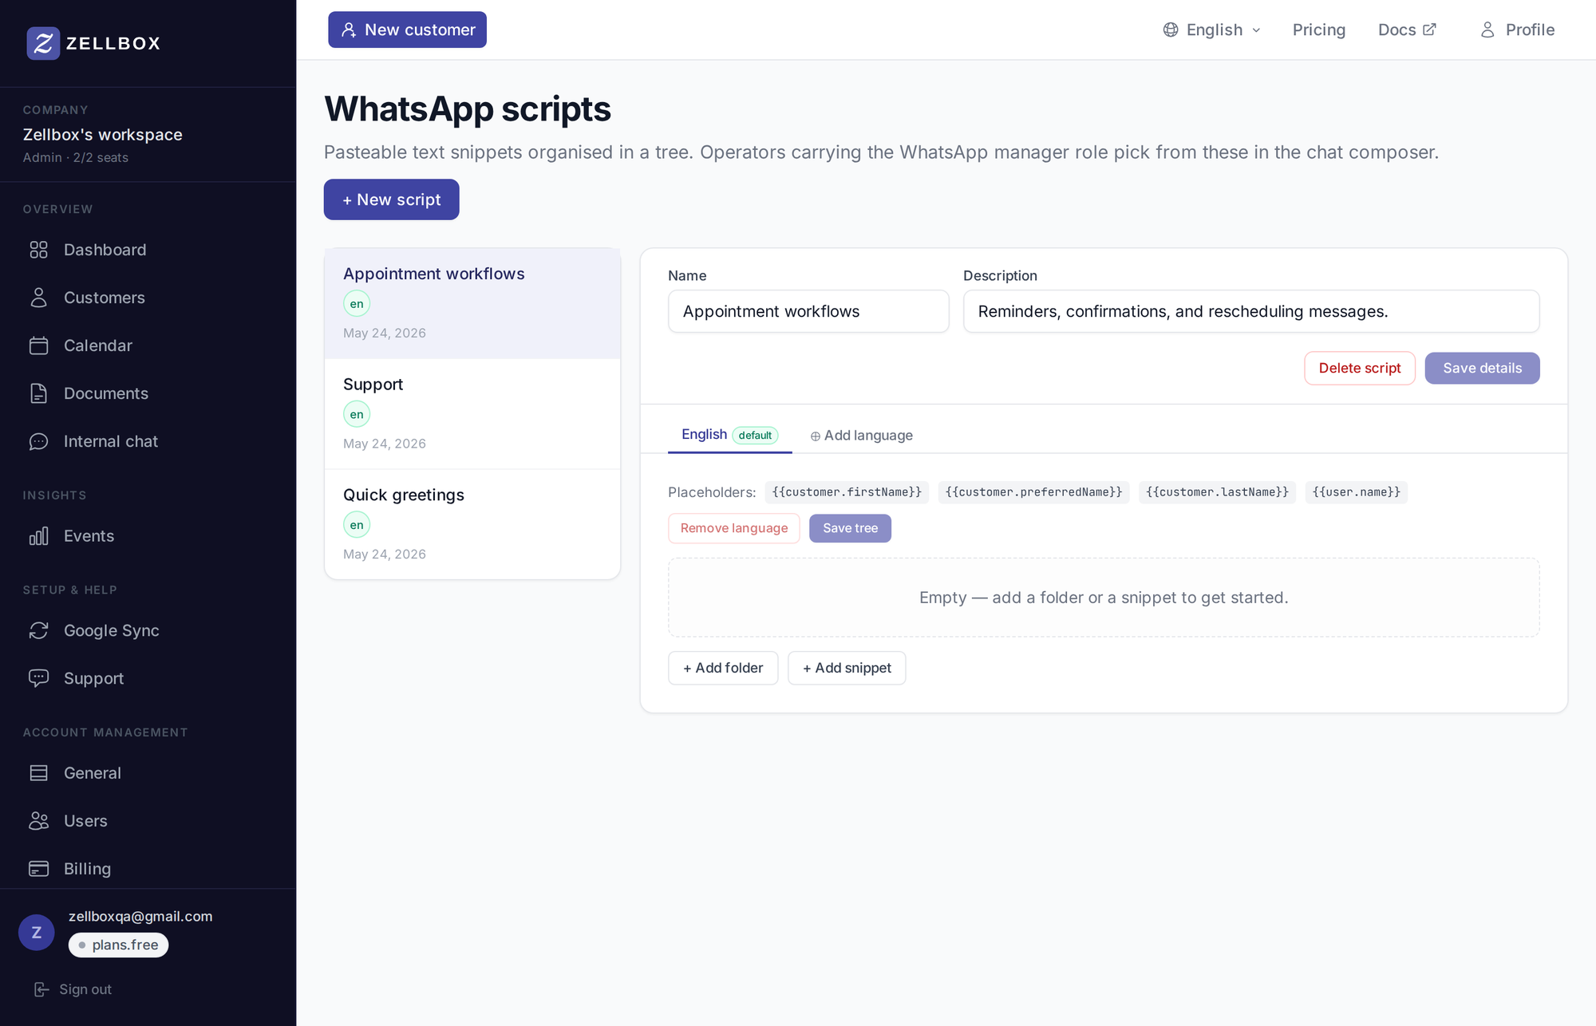The width and height of the screenshot is (1596, 1026).
Task: Click the {{customer.preferredName}} placeholder chip
Action: (x=1033, y=492)
